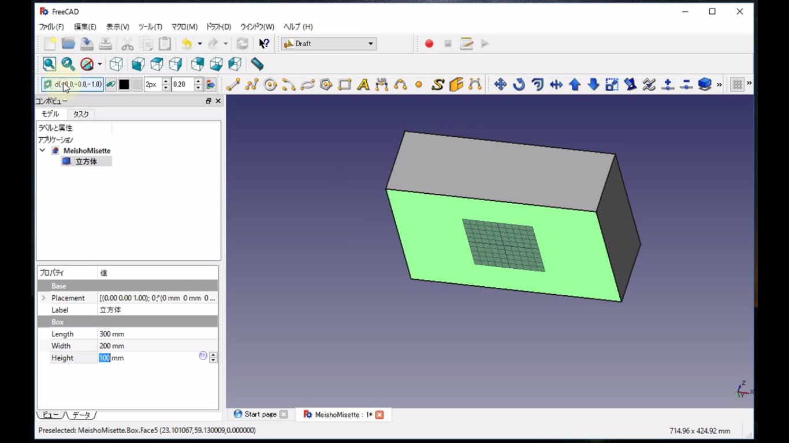
Task: Select the Draft Rotate tool
Action: click(519, 85)
